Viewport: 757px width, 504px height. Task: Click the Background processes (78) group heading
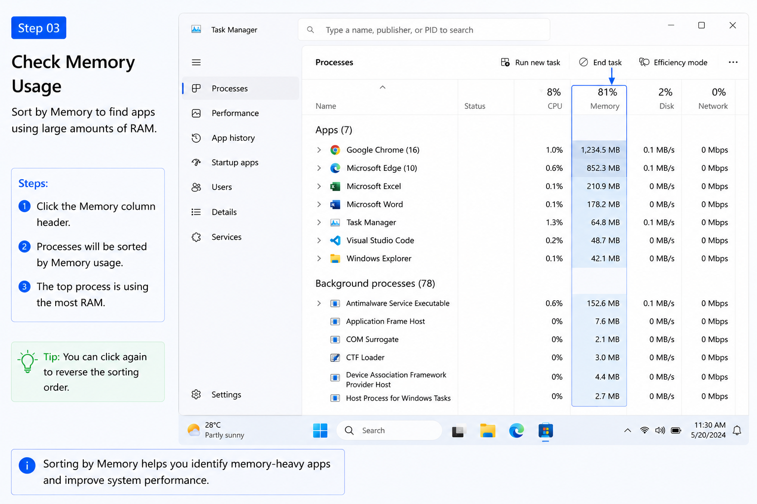point(375,284)
